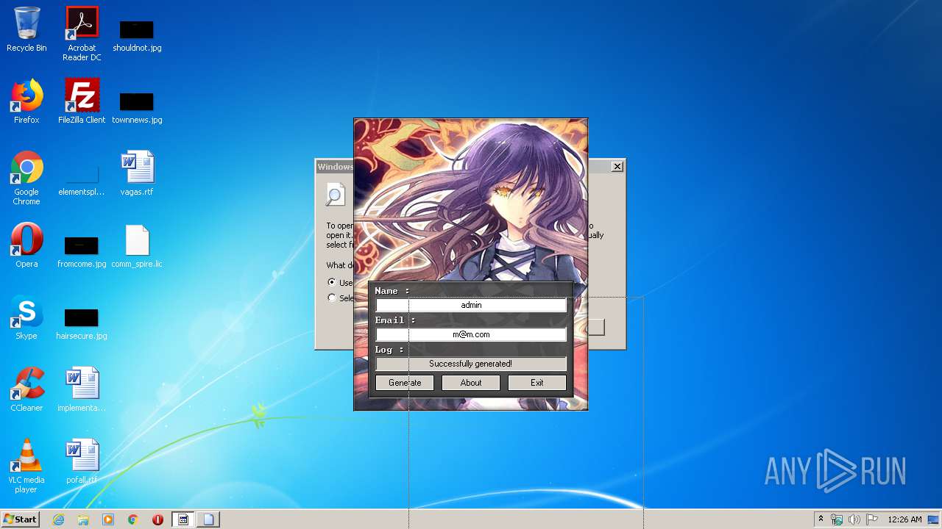Select the Firefox desktop shortcut
Viewport: 942px width, 529px height.
26,101
